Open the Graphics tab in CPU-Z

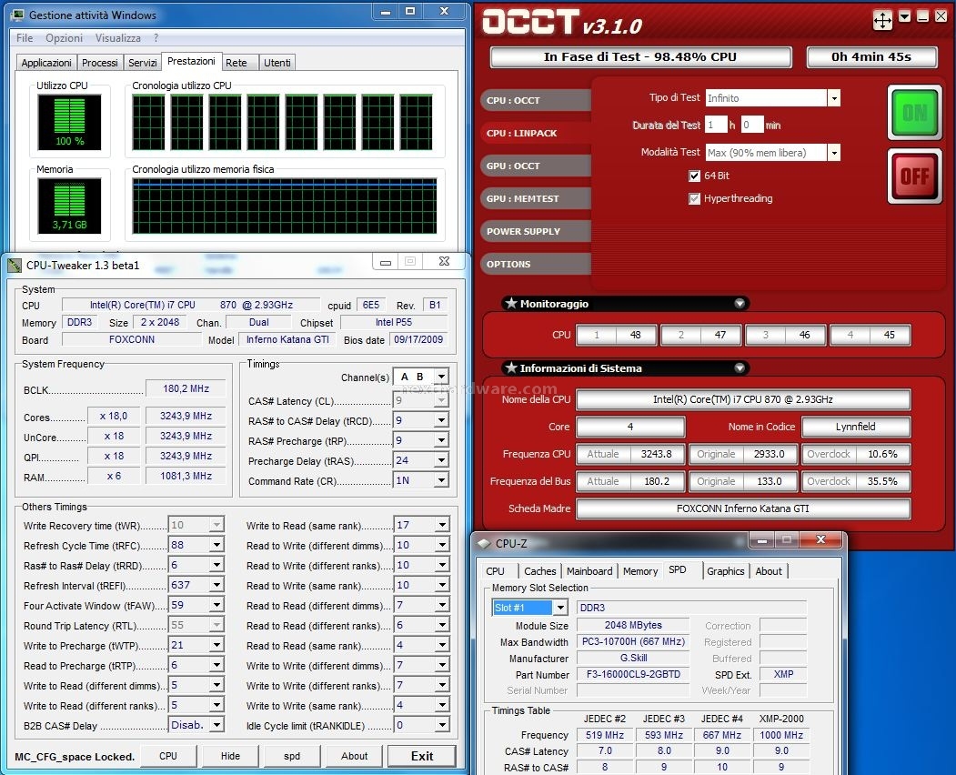(726, 571)
